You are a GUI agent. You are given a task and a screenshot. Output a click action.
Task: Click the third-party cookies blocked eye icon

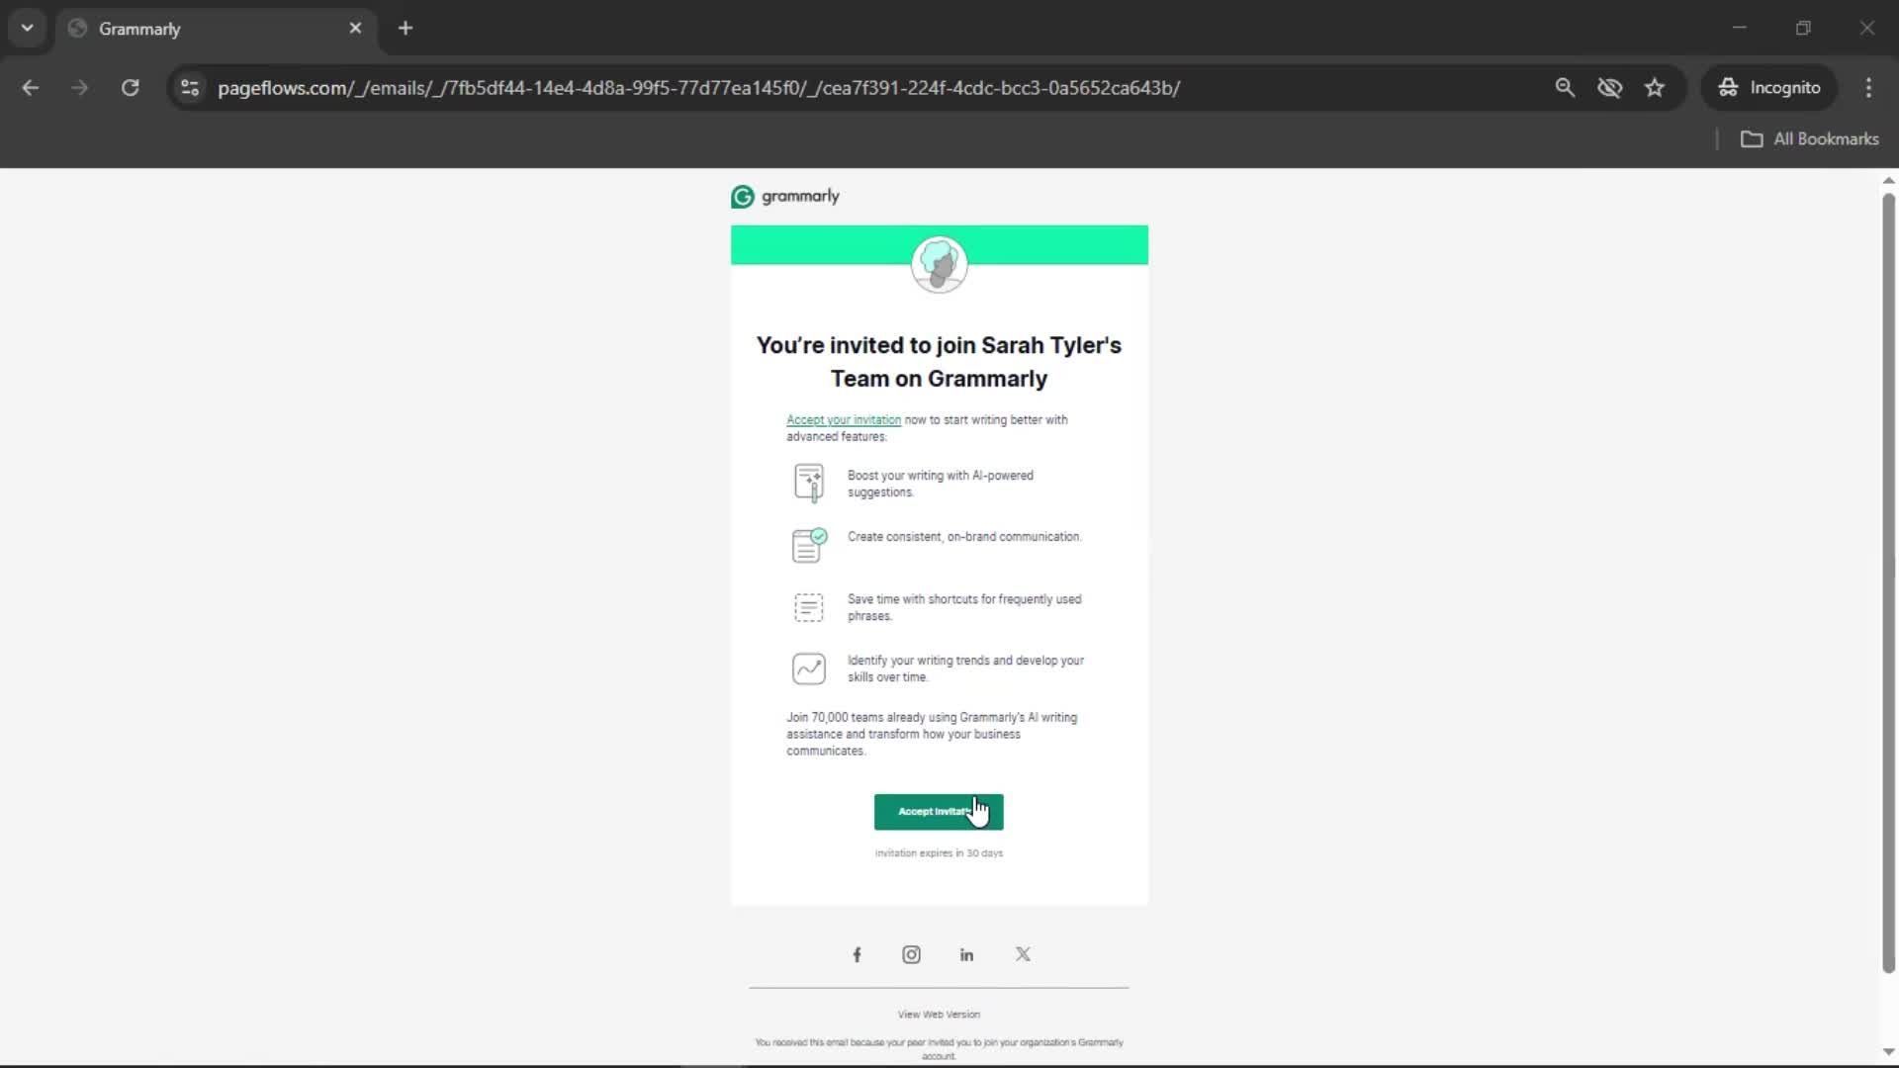1609,88
